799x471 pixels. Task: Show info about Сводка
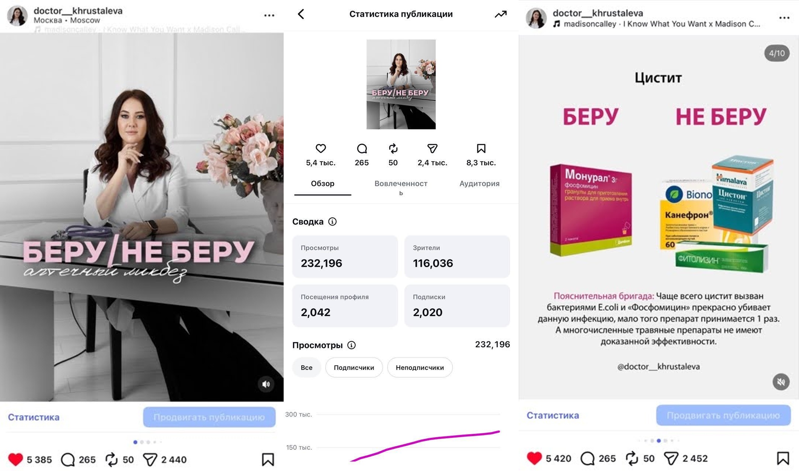tap(332, 222)
